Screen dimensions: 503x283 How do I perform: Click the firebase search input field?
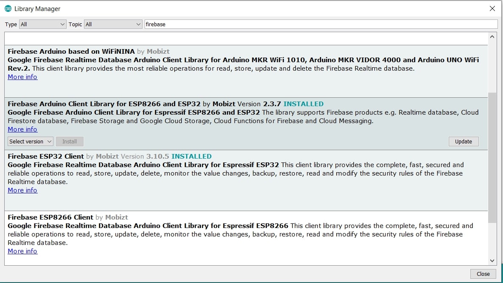pos(321,24)
